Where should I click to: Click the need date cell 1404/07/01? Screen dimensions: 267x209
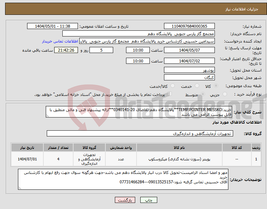(x=27, y=159)
